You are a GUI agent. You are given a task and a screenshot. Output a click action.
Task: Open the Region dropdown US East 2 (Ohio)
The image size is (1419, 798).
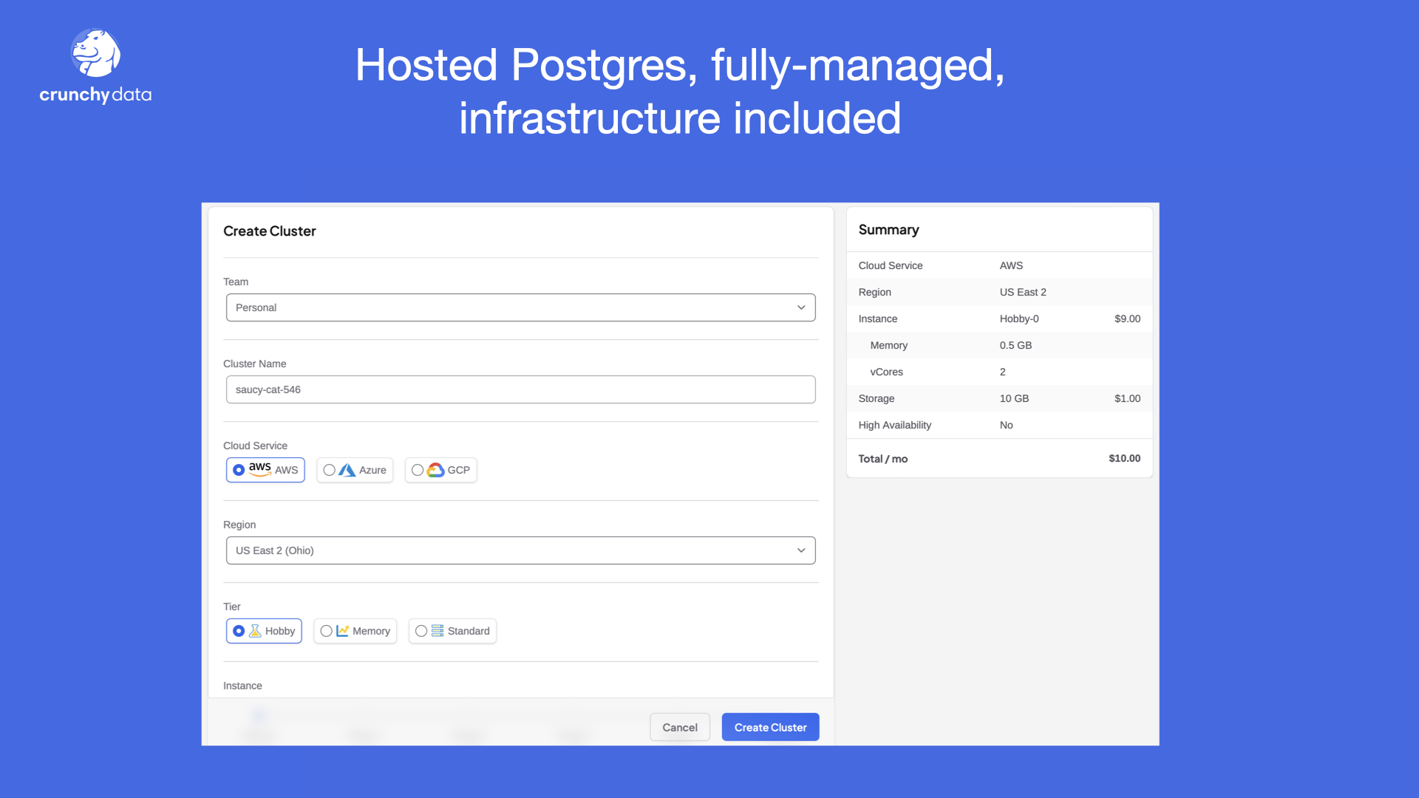click(x=520, y=550)
